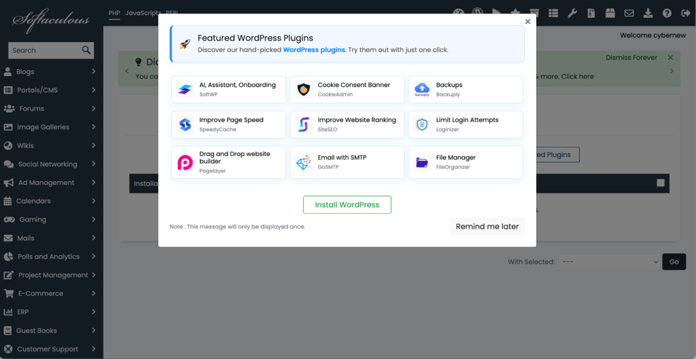Click the E-Commerce cart icon in sidebar
The height and width of the screenshot is (359, 696).
pyautogui.click(x=8, y=293)
